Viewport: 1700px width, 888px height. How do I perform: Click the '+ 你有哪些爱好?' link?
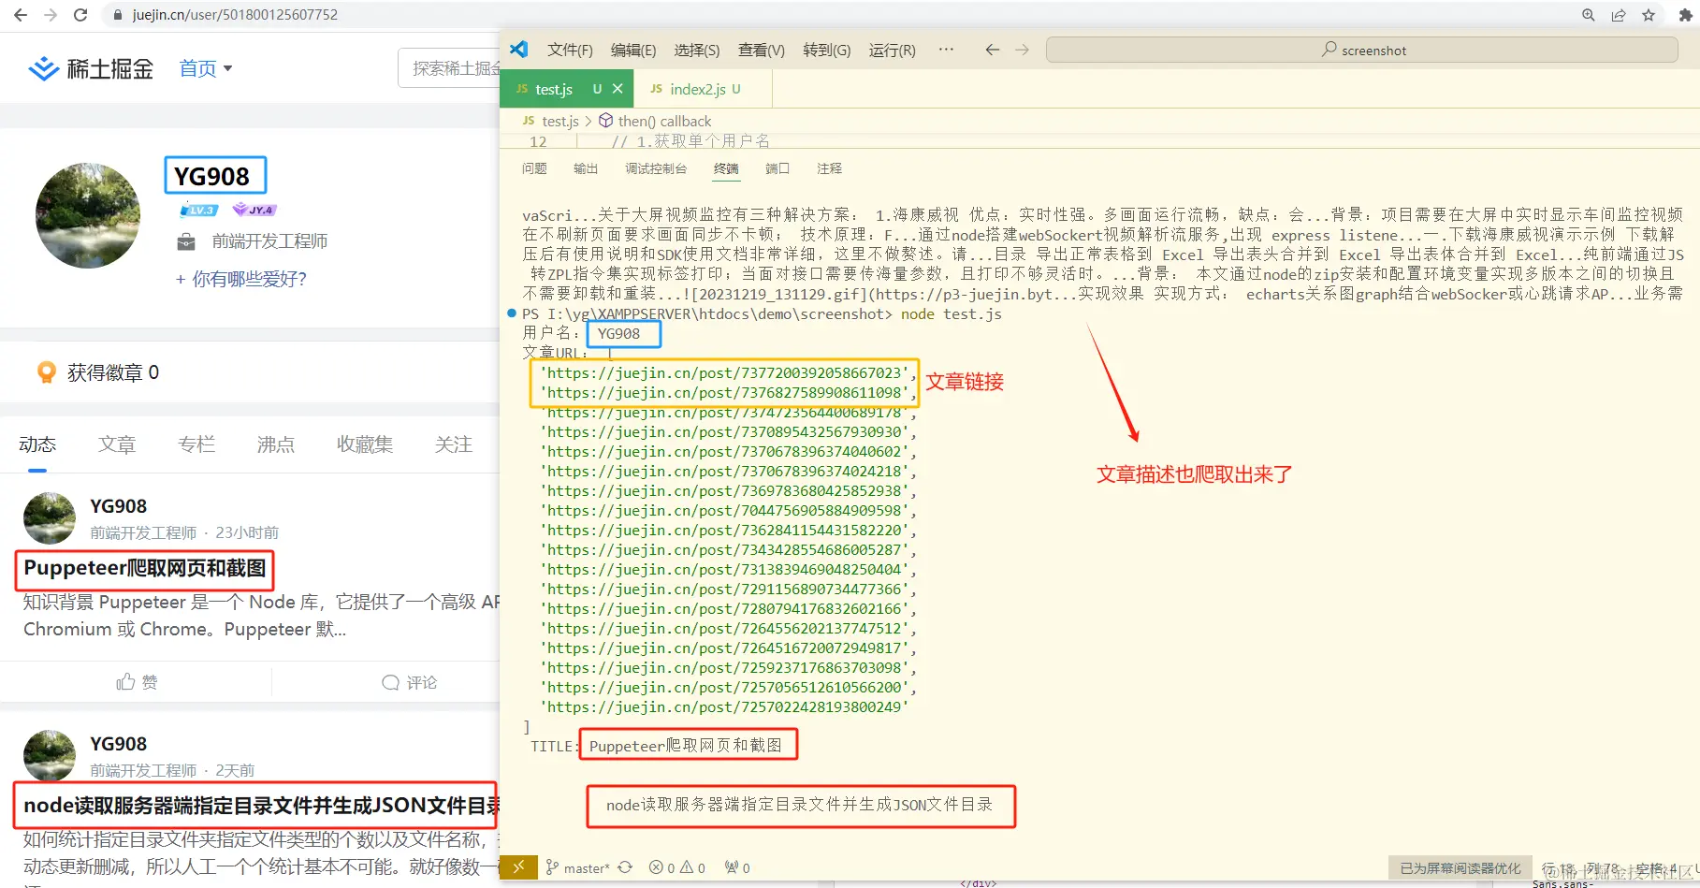(x=241, y=279)
